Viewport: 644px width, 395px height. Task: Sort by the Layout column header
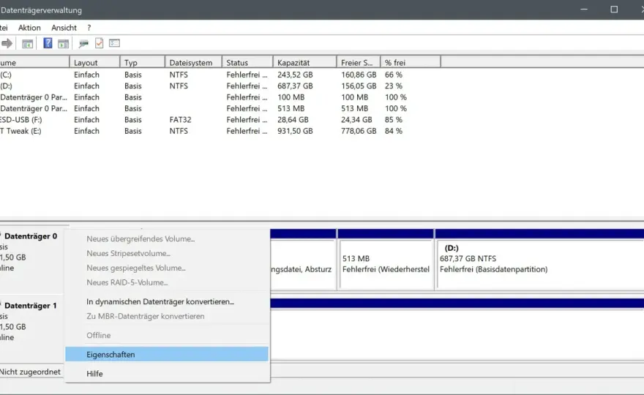click(x=94, y=62)
